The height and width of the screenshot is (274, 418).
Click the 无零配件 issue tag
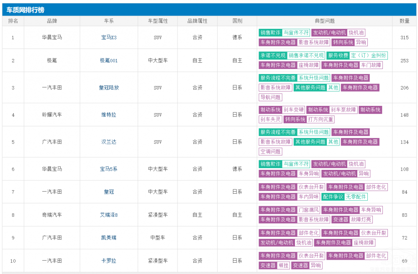click(356, 197)
